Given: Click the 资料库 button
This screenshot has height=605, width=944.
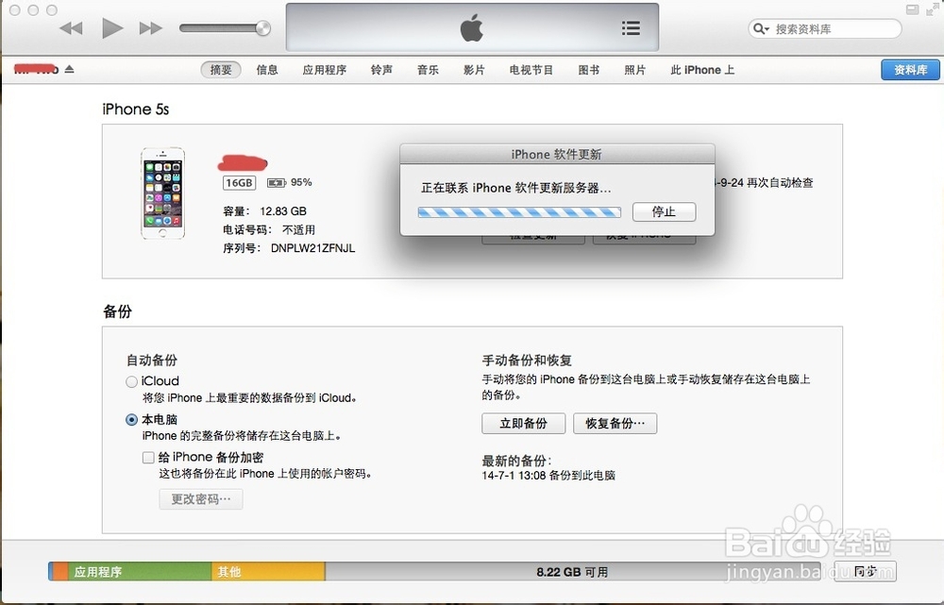Looking at the screenshot, I should click(910, 70).
